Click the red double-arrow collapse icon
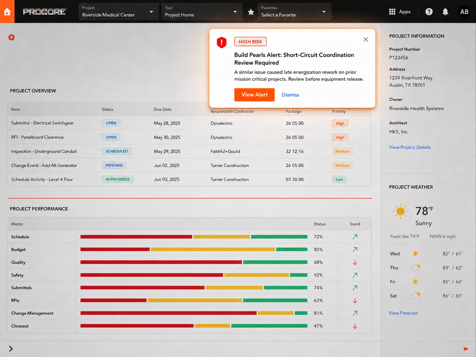This screenshot has width=476, height=357. (465, 349)
